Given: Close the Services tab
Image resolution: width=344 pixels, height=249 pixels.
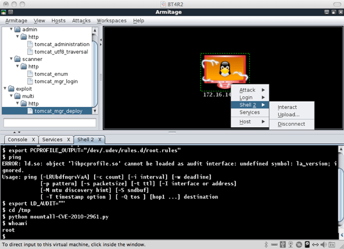Looking at the screenshot, I should [x=69, y=140].
